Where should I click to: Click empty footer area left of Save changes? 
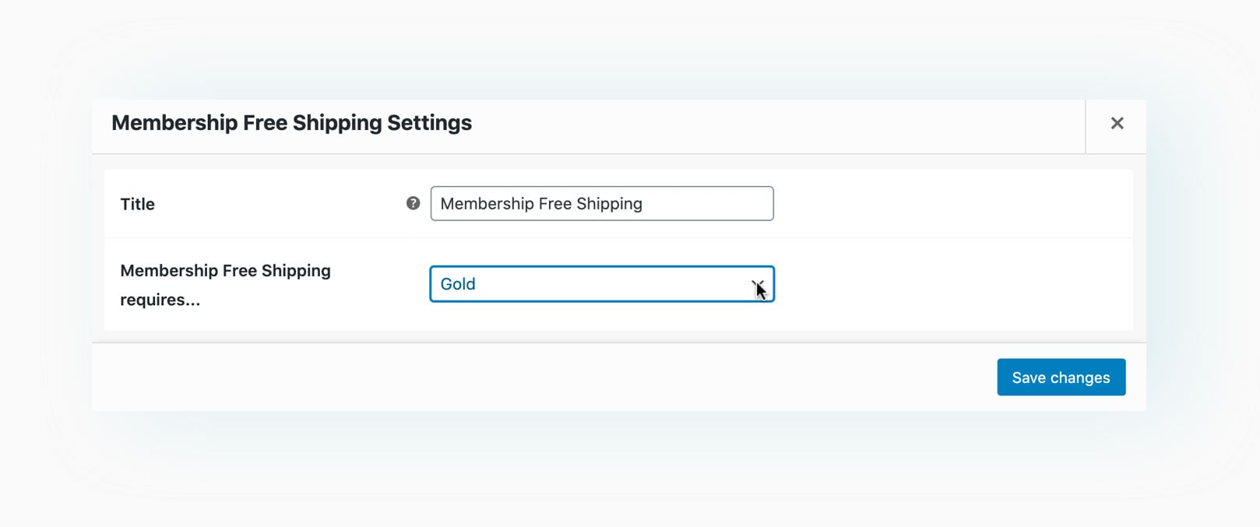[x=545, y=378]
